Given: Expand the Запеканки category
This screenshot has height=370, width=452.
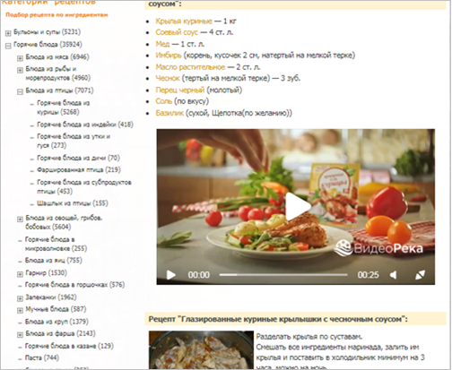Looking at the screenshot, I should [20, 298].
